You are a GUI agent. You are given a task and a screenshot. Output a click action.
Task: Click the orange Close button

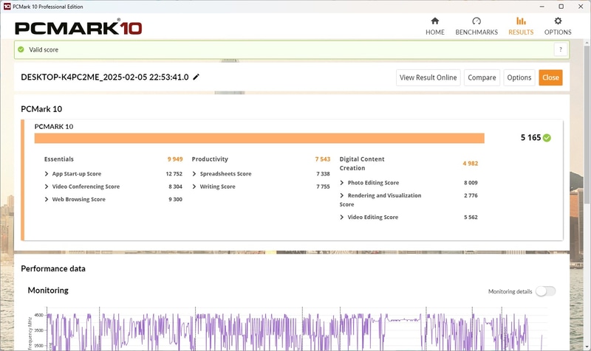pyautogui.click(x=550, y=77)
